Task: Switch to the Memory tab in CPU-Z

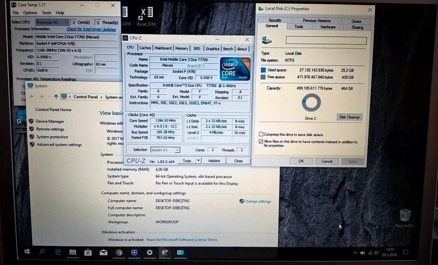Action: point(181,49)
